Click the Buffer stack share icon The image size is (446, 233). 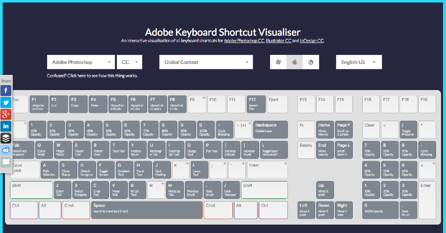(x=6, y=138)
